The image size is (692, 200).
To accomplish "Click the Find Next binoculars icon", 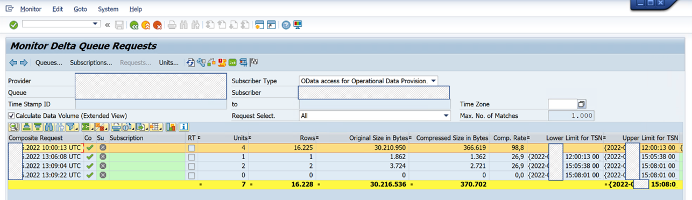I will tap(195, 25).
